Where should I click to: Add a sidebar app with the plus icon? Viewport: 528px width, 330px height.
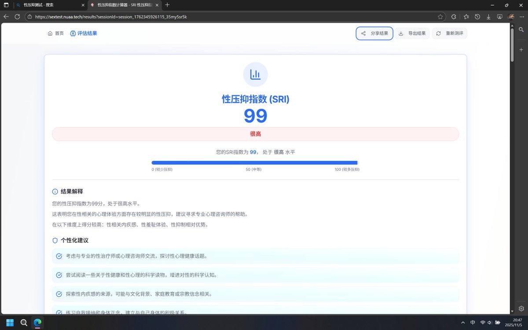click(521, 50)
